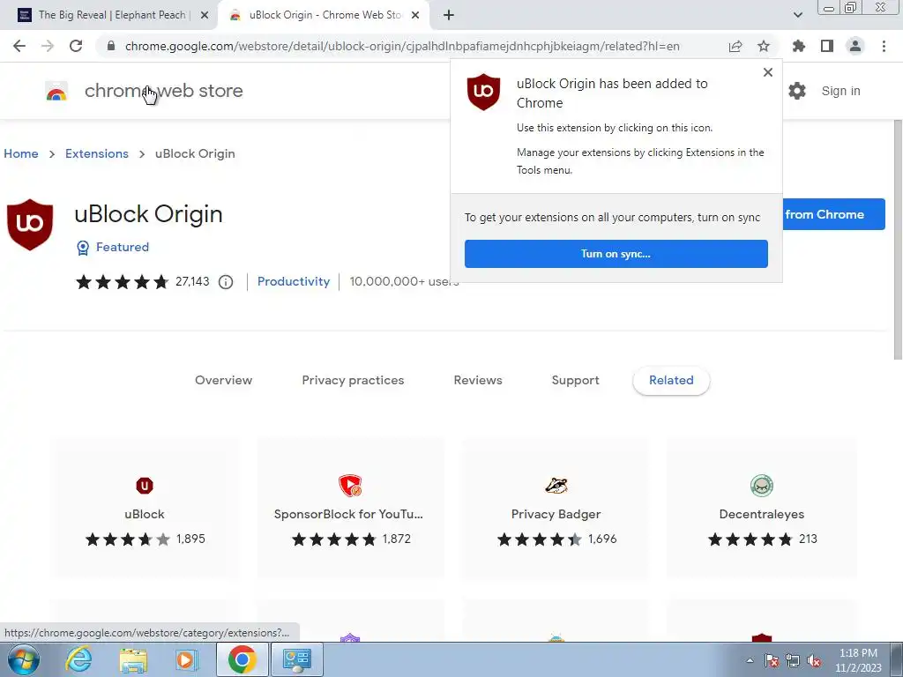Click the large uBlock Origin logo
Viewport: 903px width, 677px height.
(x=30, y=225)
